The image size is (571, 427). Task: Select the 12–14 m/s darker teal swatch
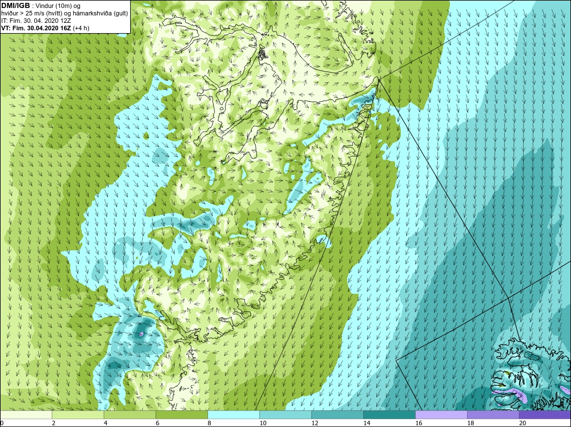point(337,414)
